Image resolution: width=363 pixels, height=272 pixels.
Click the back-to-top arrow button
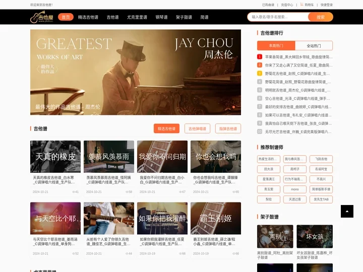click(x=347, y=211)
